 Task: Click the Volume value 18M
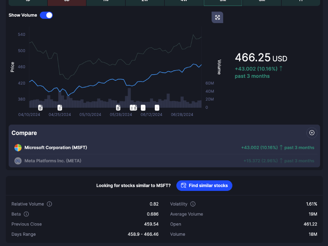pyautogui.click(x=313, y=234)
